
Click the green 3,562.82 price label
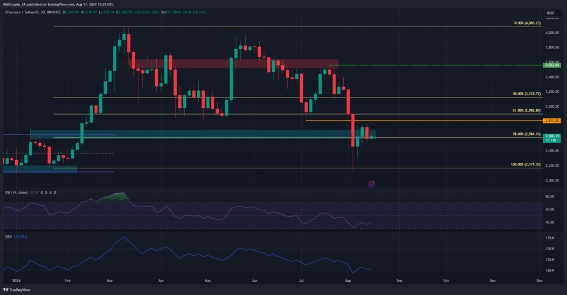click(553, 65)
